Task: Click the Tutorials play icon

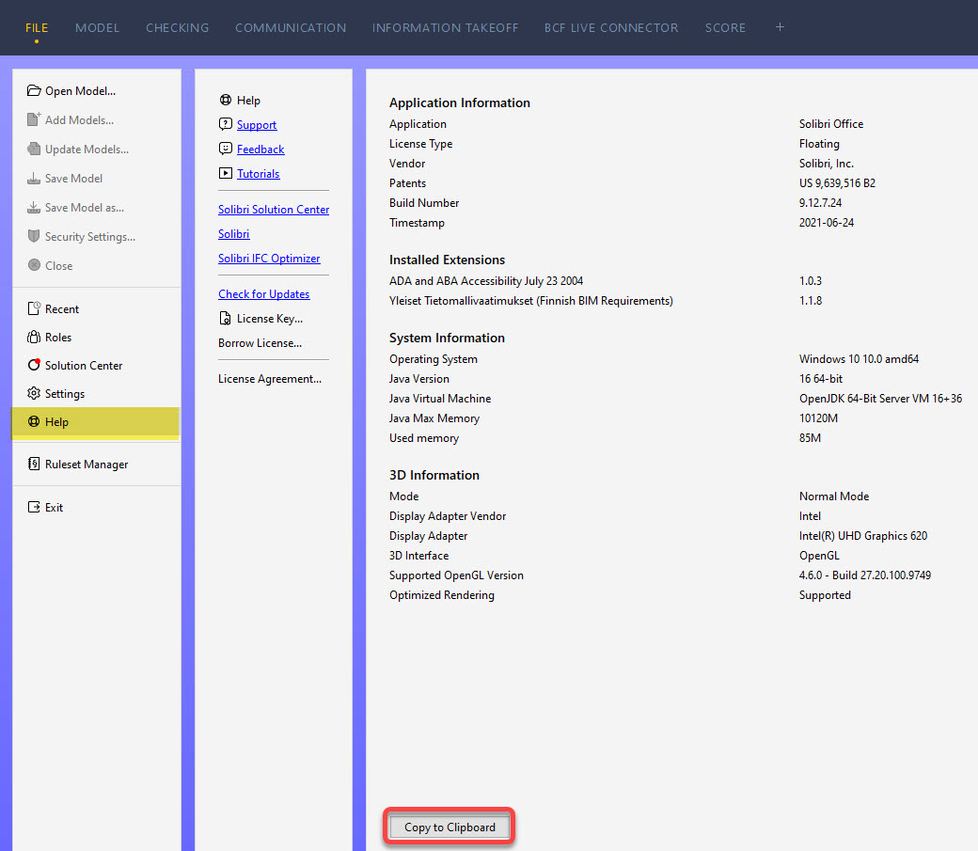Action: (x=225, y=173)
